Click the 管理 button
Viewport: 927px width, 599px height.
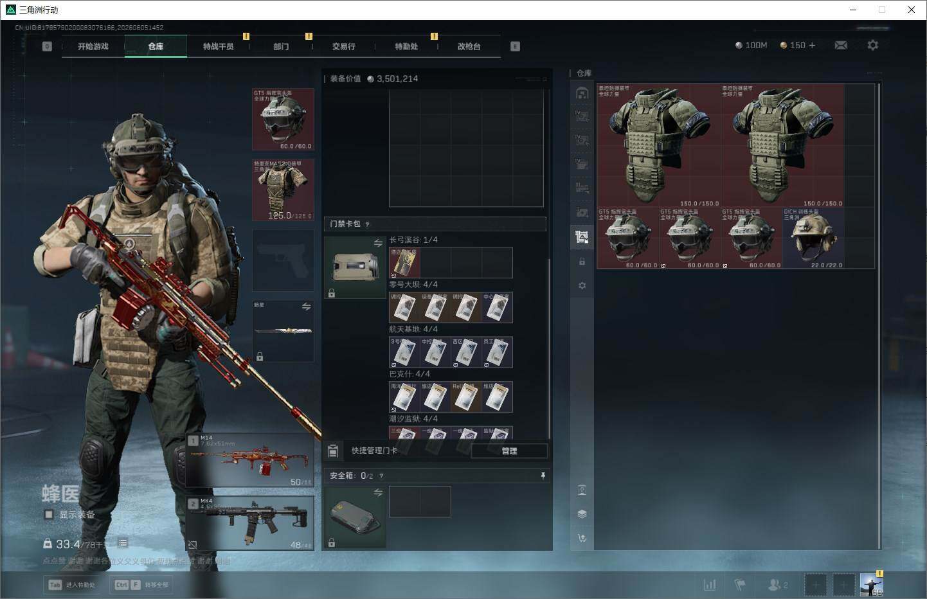(x=509, y=451)
